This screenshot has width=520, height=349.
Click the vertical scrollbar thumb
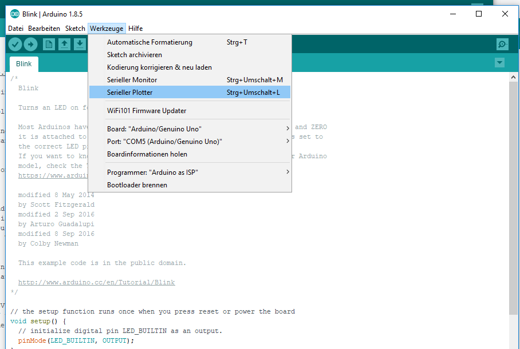click(x=513, y=198)
